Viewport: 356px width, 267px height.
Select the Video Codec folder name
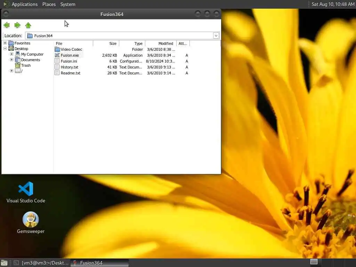(x=71, y=49)
